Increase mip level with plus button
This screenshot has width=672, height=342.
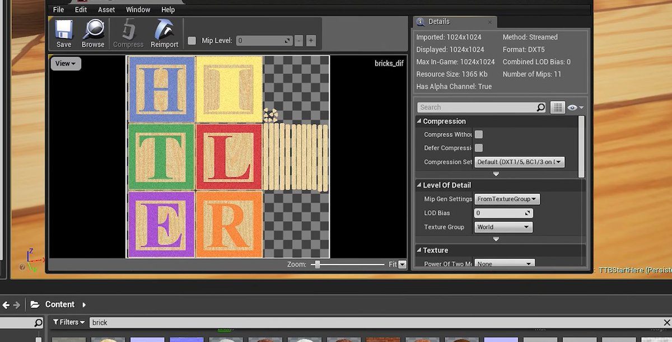pyautogui.click(x=311, y=41)
